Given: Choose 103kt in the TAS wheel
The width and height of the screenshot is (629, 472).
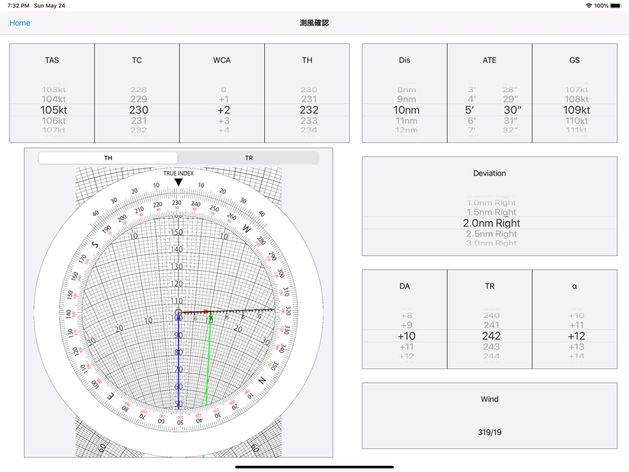Looking at the screenshot, I should coord(53,89).
